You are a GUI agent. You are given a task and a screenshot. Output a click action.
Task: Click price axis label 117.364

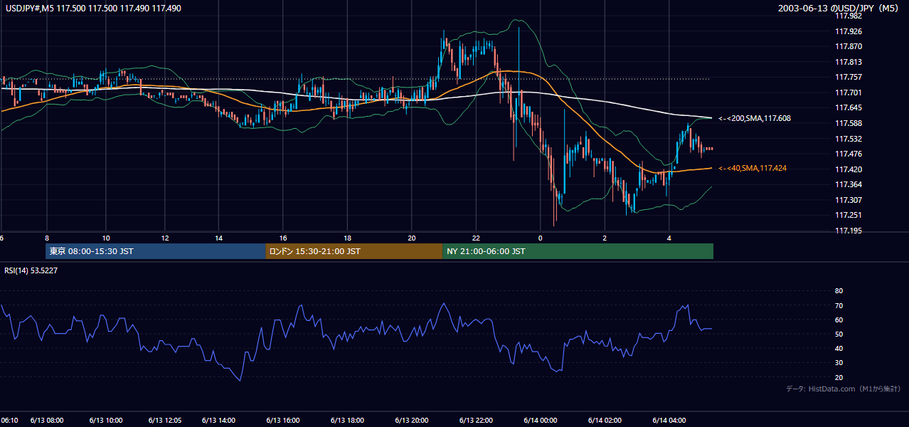click(x=848, y=184)
